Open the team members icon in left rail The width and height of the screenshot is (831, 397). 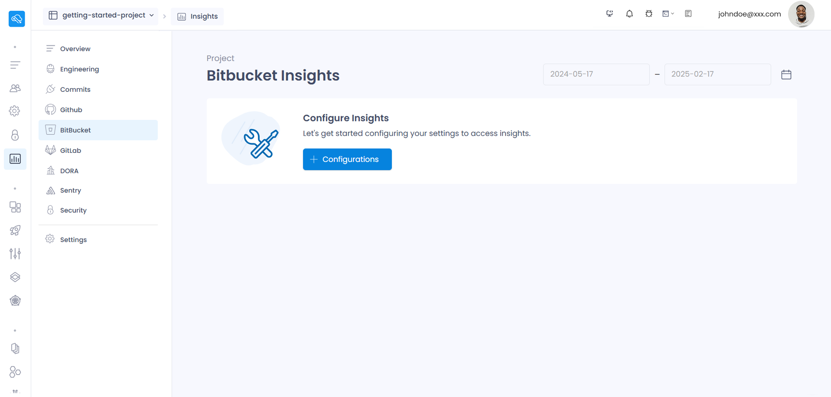15,88
